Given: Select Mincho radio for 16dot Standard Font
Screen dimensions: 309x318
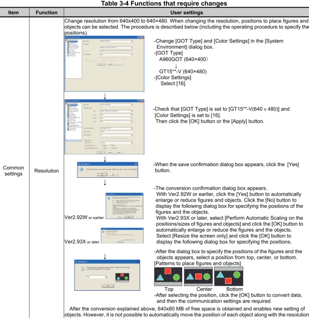Looking at the screenshot, I should (x=110, y=145).
